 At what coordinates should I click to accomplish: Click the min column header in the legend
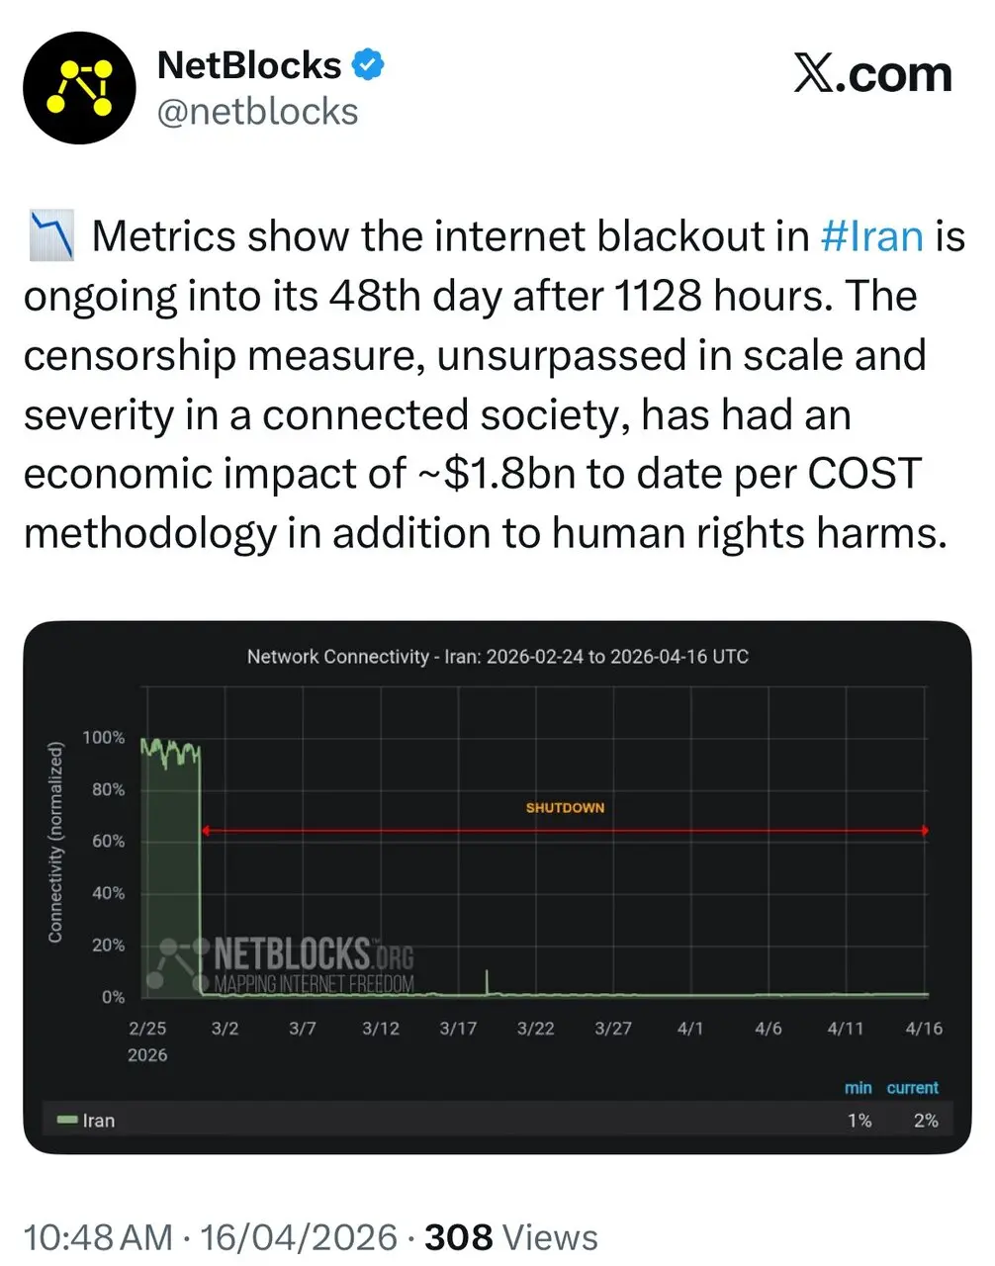coord(859,1087)
